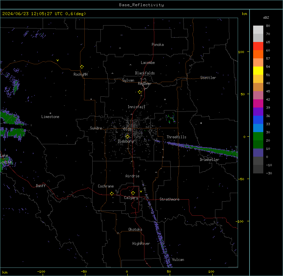Viewport: 283px width, 276px height.
Task: Pick the slate purple 10 dBZ legend color
Action: 258,153
